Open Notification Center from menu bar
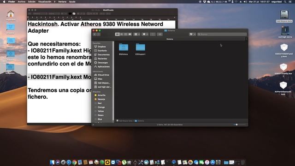The height and width of the screenshot is (166, 295). [290, 2]
